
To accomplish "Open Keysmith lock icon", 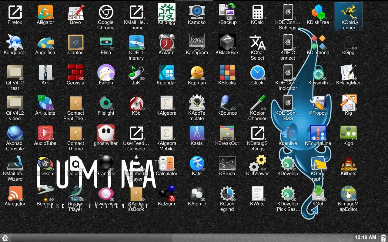I will point(318,73).
